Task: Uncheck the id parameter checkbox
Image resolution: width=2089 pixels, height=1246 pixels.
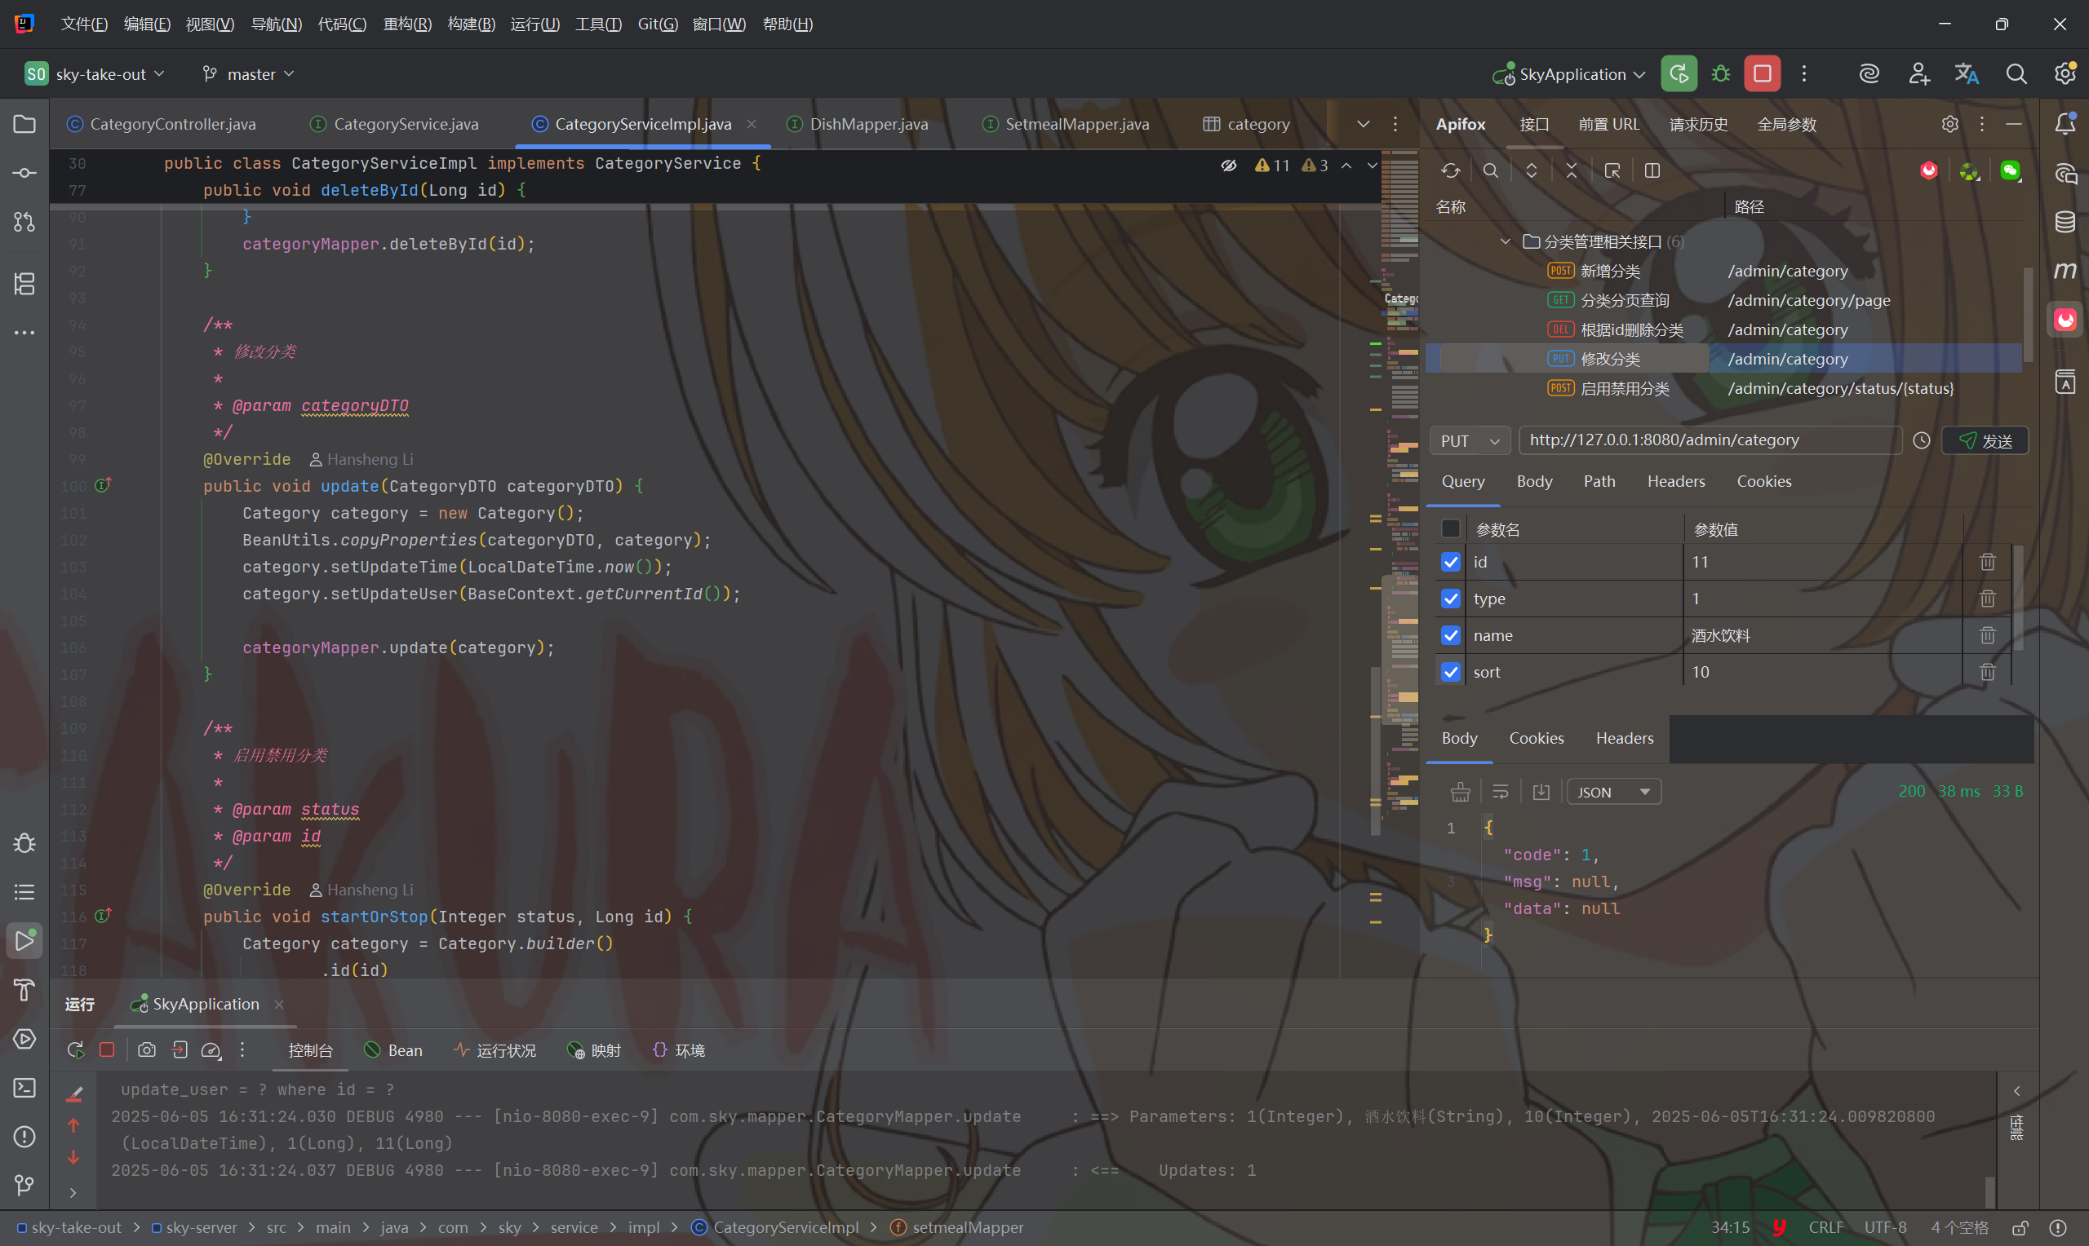Action: [x=1451, y=562]
